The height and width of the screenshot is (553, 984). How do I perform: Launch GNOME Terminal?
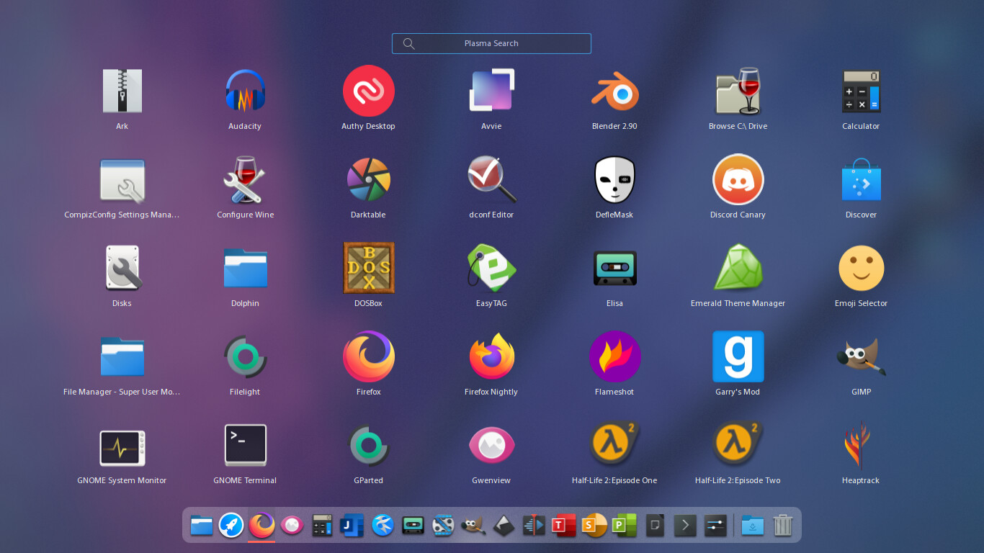[245, 446]
